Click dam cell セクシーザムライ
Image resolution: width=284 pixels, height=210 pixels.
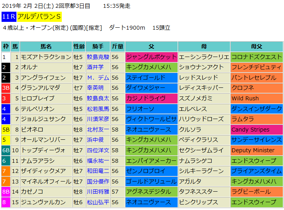[x=204, y=150]
